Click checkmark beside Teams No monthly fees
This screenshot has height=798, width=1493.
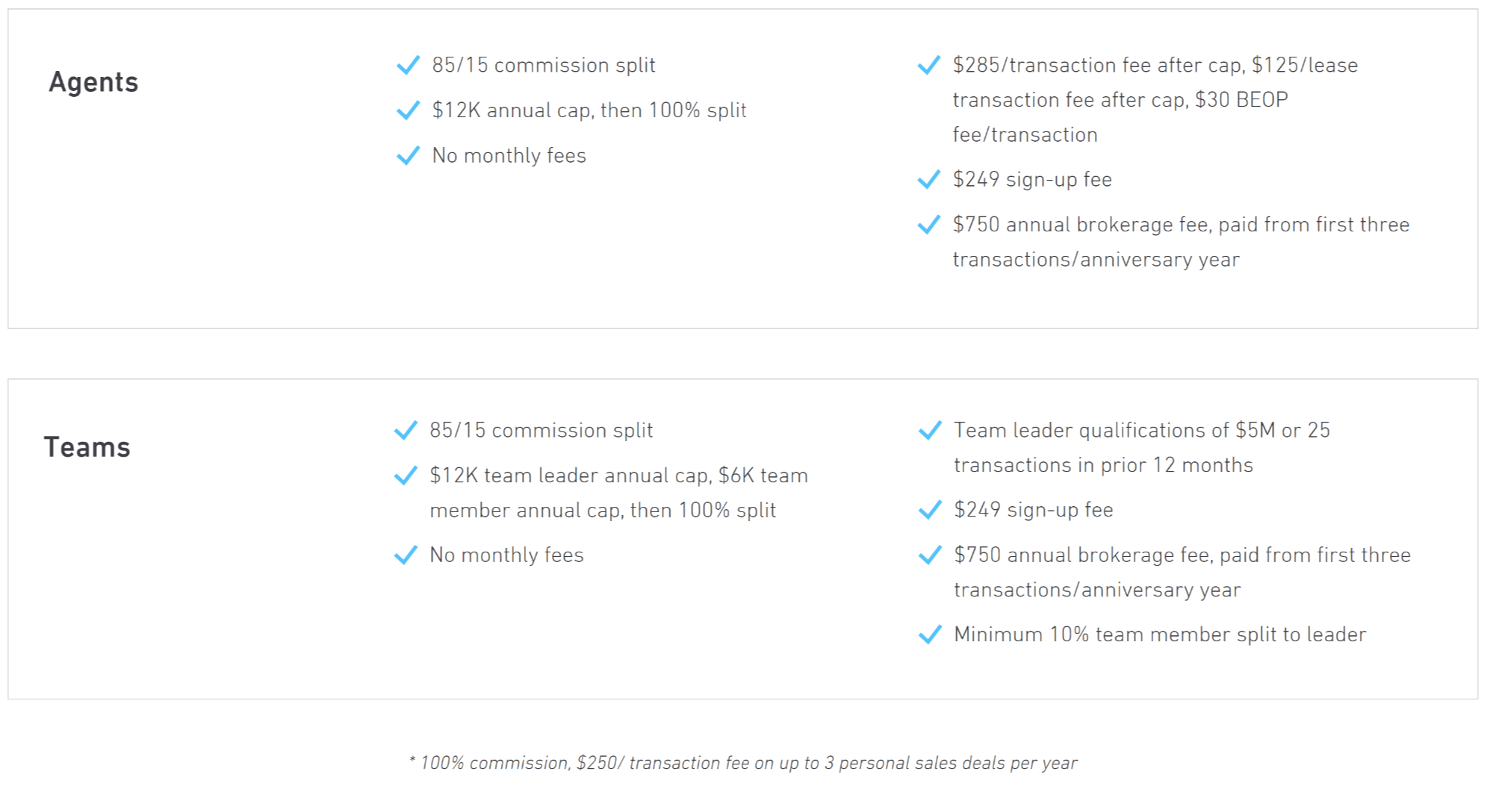pos(406,555)
